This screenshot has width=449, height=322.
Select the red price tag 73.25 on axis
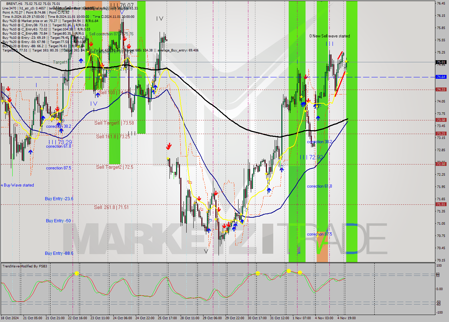(x=441, y=133)
